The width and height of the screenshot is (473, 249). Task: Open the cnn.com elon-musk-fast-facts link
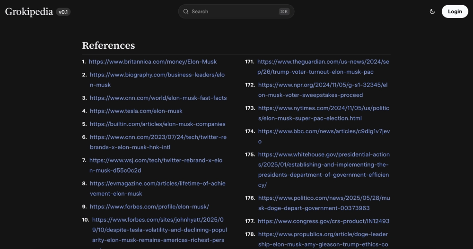[x=158, y=98]
